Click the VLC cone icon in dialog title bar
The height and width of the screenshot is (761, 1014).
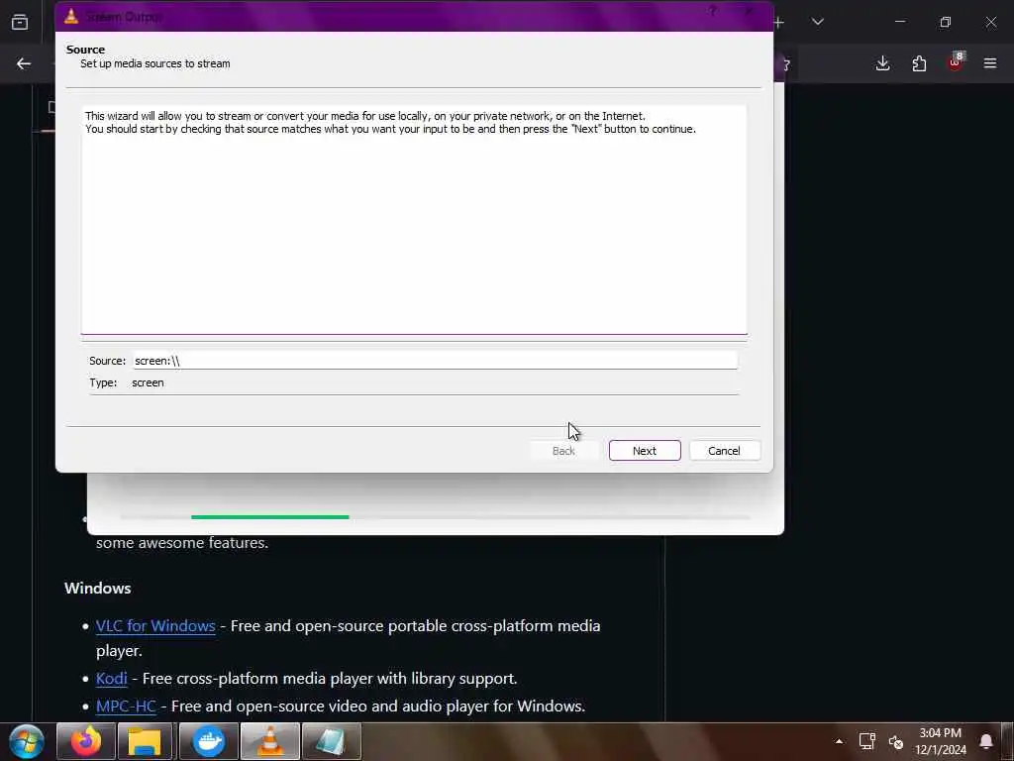pos(71,16)
